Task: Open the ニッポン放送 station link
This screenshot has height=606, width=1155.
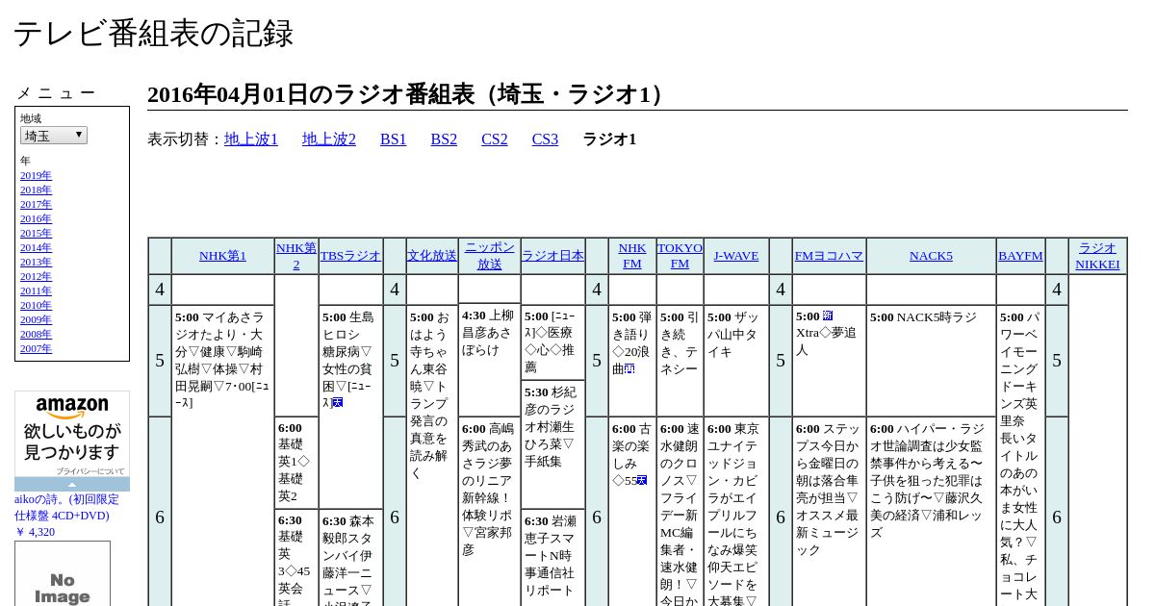Action: point(490,256)
